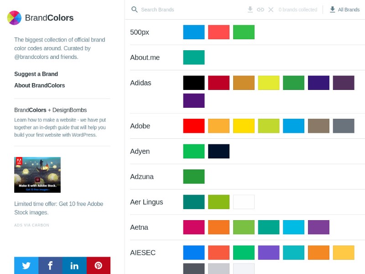Viewport: 365px width, 274px height.
Task: Copy the Adidas black swatch
Action: [x=194, y=83]
